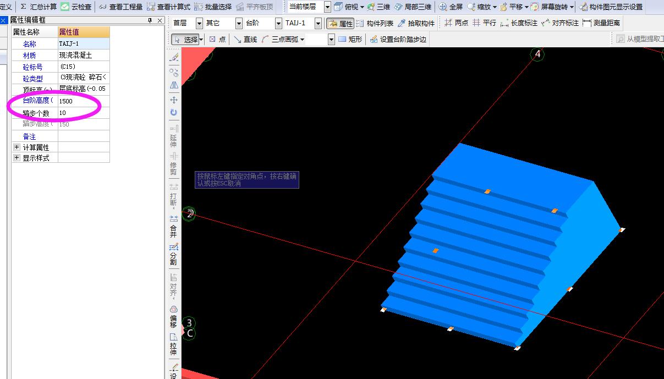Viewport: 664px width, 379px height.
Task: Click axis label 4 circle marker
Action: pyautogui.click(x=537, y=54)
